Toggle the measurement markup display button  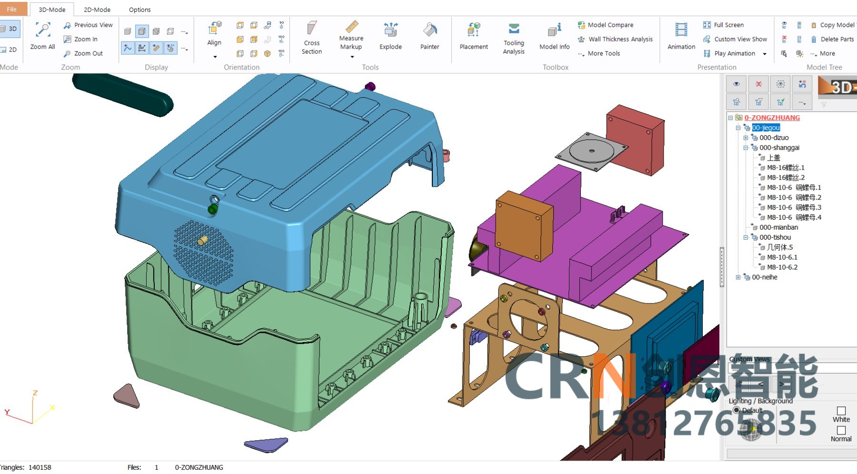click(x=156, y=48)
